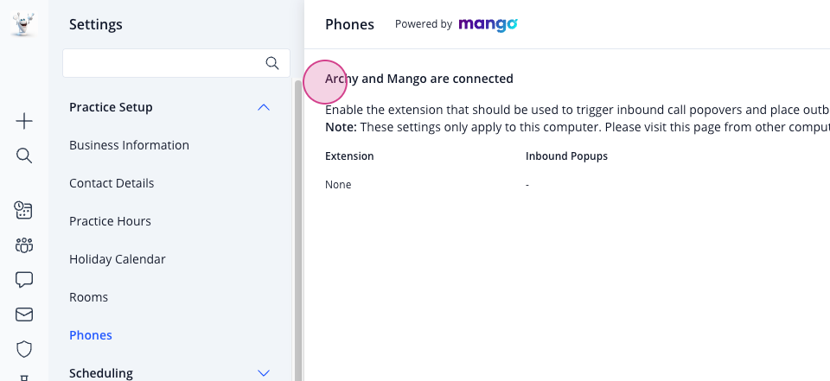Click the Archy tooth mascot logo
830x381 pixels.
pos(22,24)
